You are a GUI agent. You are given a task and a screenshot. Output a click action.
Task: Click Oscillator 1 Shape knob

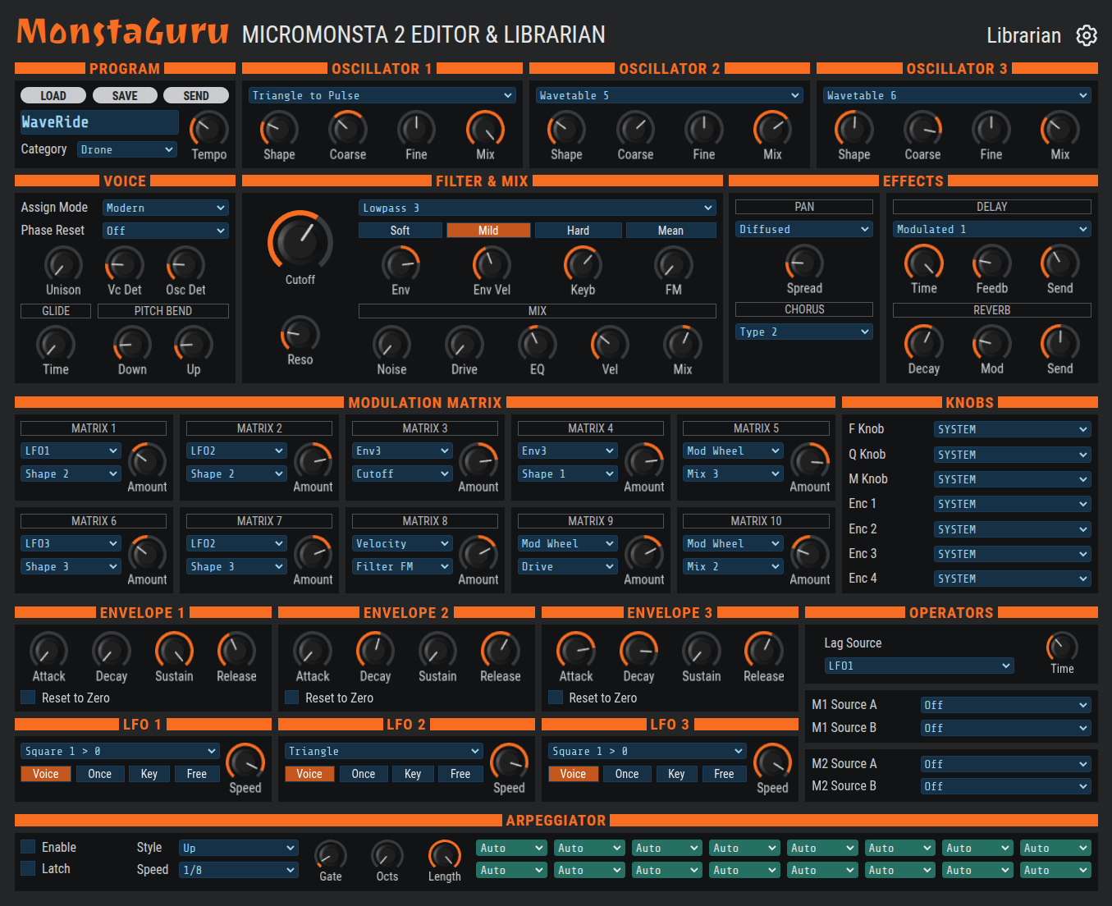[x=279, y=130]
